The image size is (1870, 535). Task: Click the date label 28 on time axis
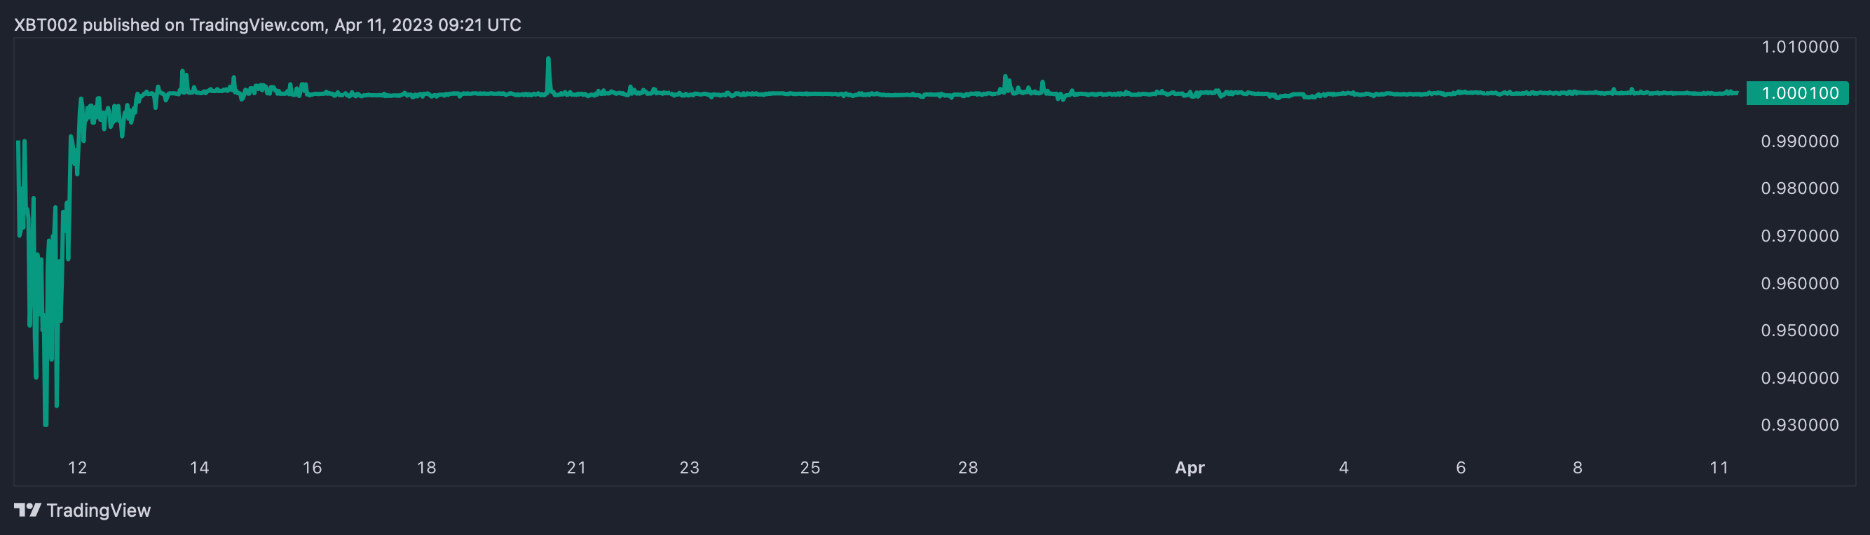968,468
